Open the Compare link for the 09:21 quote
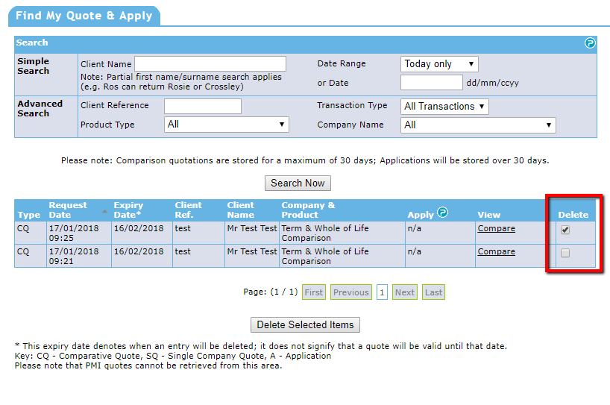Screen dimensions: 610x405 tap(496, 252)
